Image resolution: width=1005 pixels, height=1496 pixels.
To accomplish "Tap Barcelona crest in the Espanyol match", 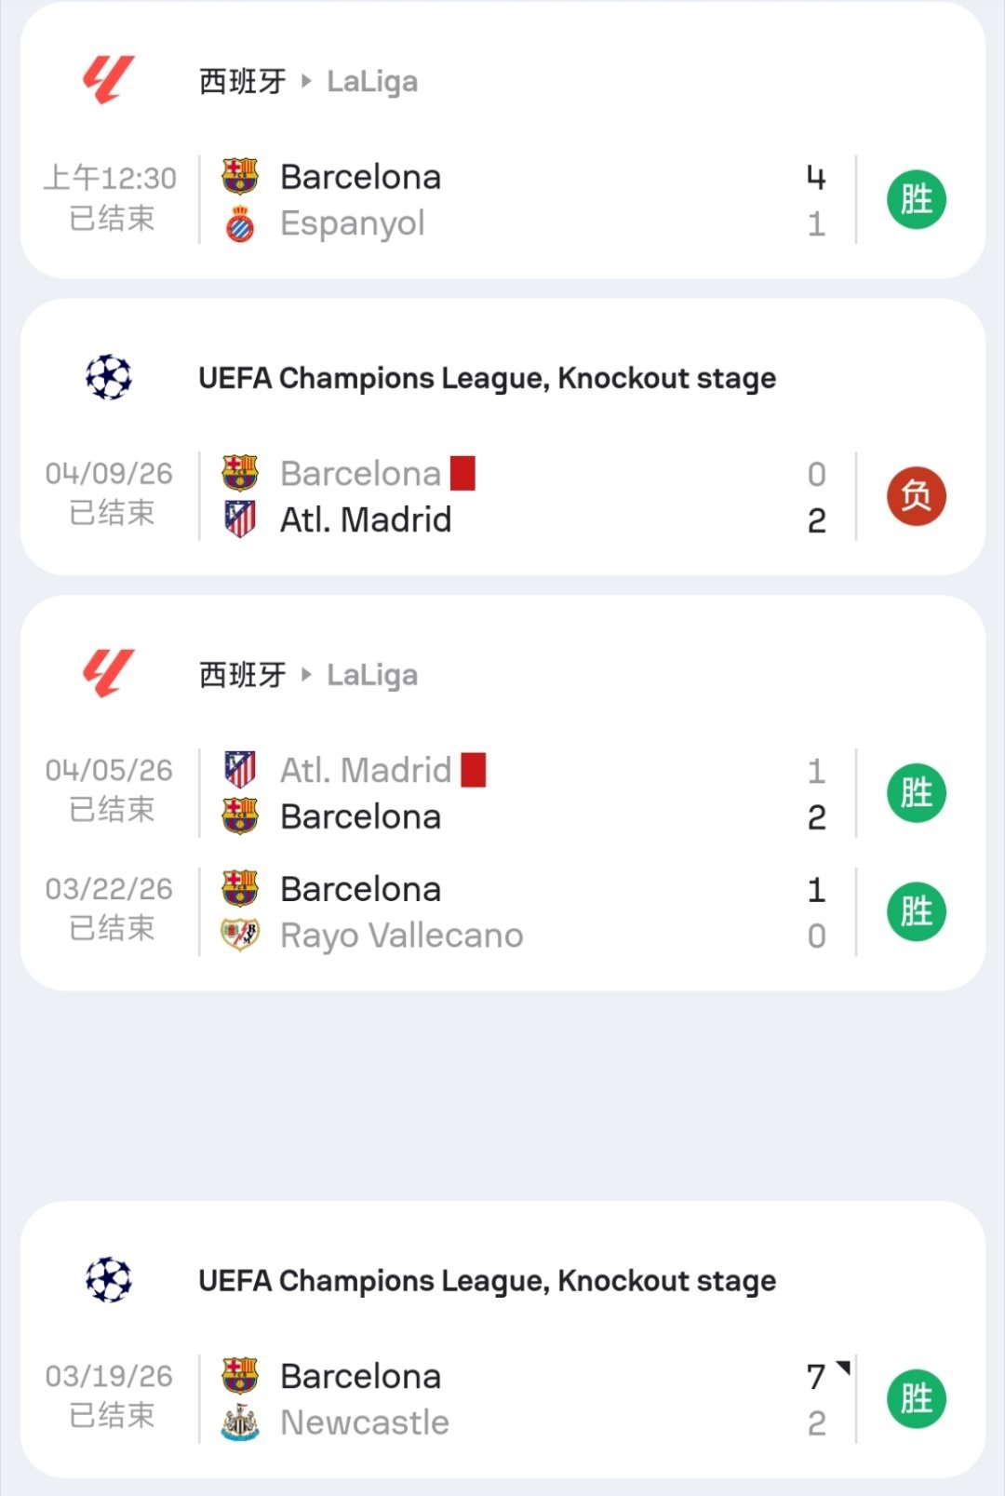I will click(x=240, y=177).
